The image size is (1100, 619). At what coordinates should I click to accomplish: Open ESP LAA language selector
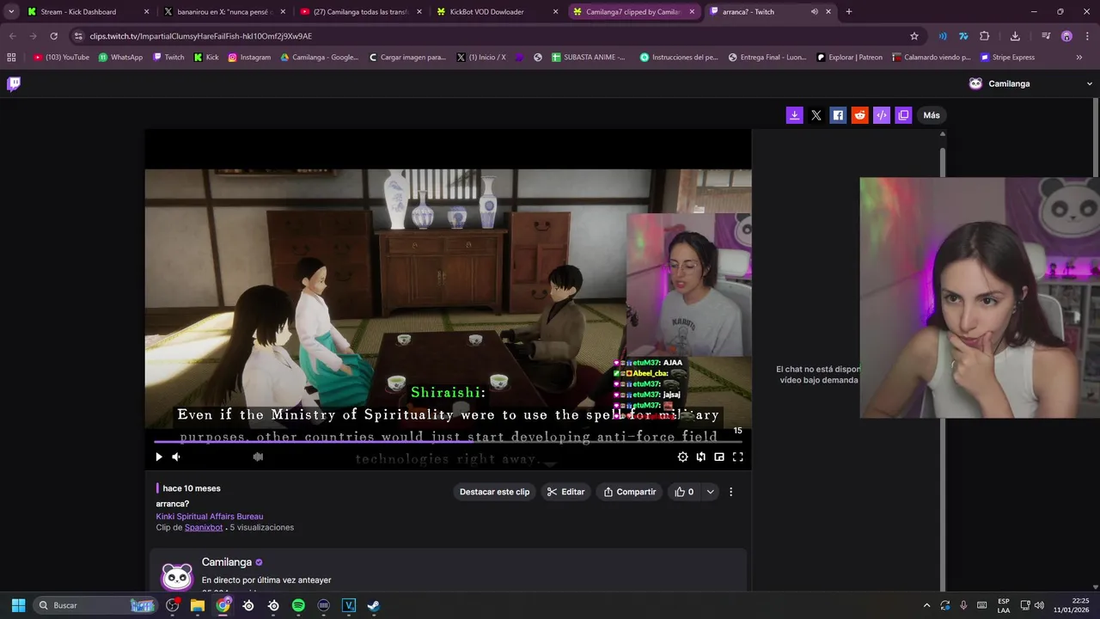1004,605
